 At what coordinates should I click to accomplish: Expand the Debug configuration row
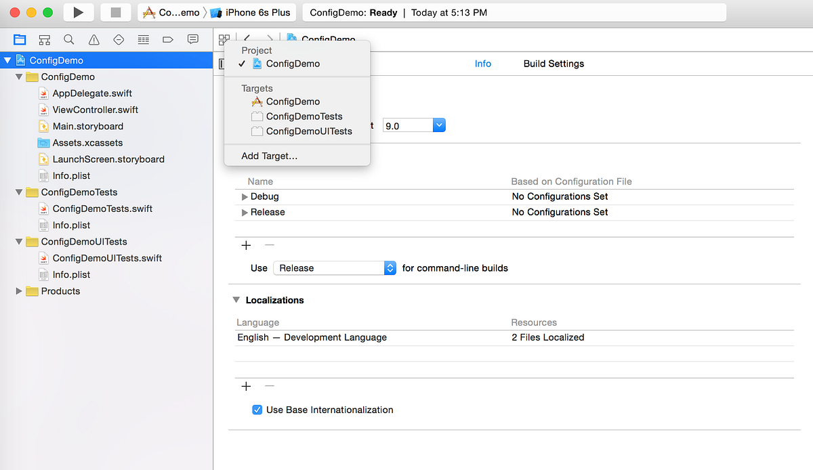pos(245,196)
